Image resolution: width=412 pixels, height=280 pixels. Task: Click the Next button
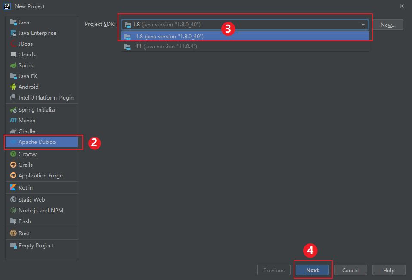point(312,270)
